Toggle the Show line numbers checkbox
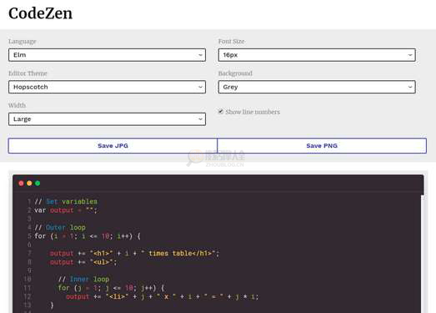This screenshot has width=436, height=313. [221, 112]
